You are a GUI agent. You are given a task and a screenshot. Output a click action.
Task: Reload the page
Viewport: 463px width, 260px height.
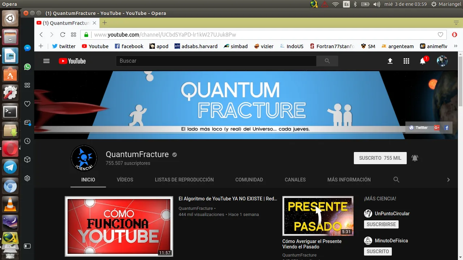pos(63,35)
